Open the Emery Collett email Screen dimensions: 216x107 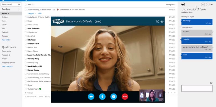coord(33,44)
